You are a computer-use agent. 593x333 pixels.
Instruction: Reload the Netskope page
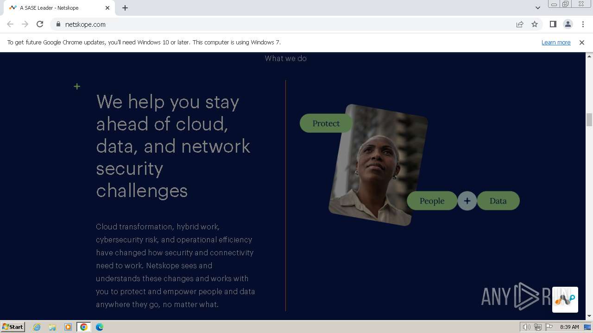[40, 24]
